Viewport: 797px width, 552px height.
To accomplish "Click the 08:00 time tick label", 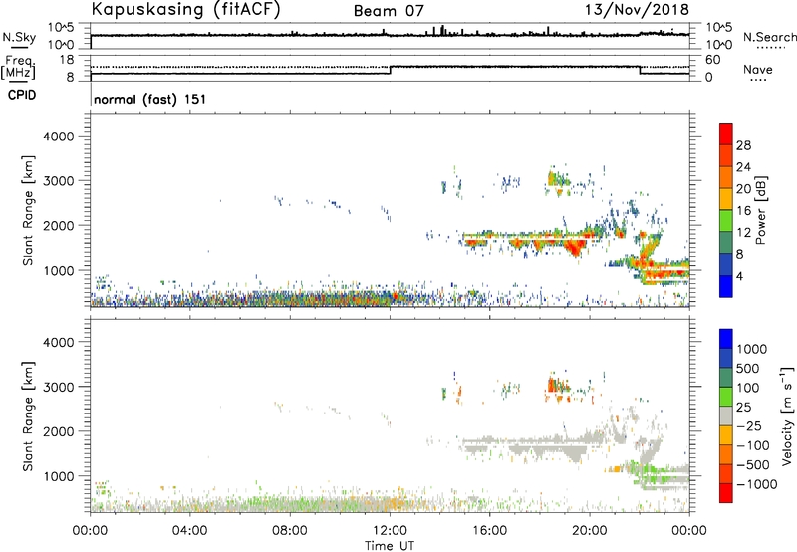I will point(289,531).
